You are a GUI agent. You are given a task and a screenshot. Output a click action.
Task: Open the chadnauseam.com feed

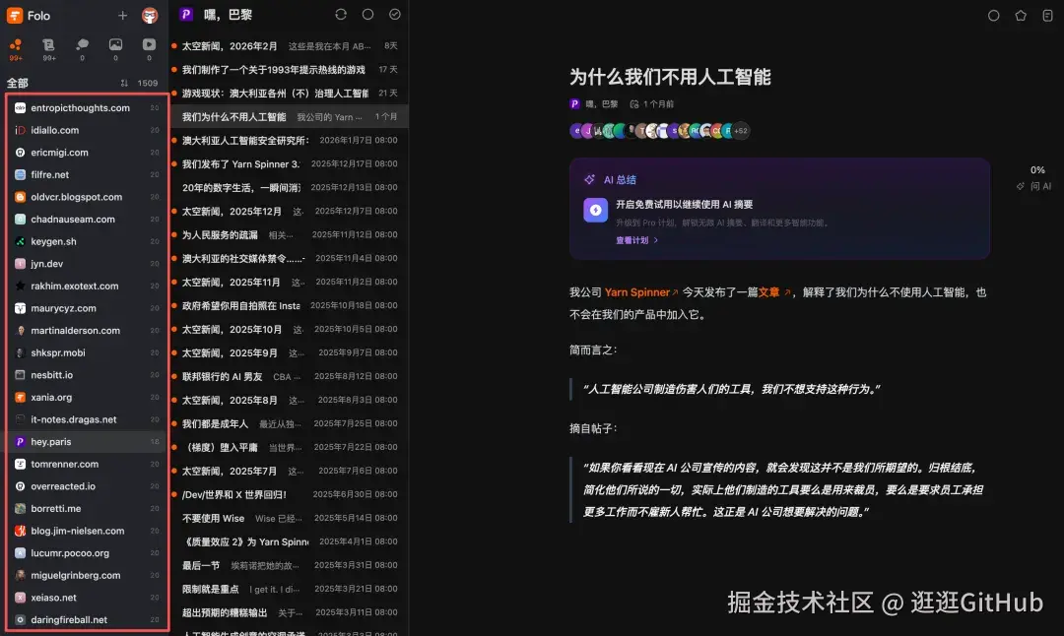pyautogui.click(x=86, y=219)
